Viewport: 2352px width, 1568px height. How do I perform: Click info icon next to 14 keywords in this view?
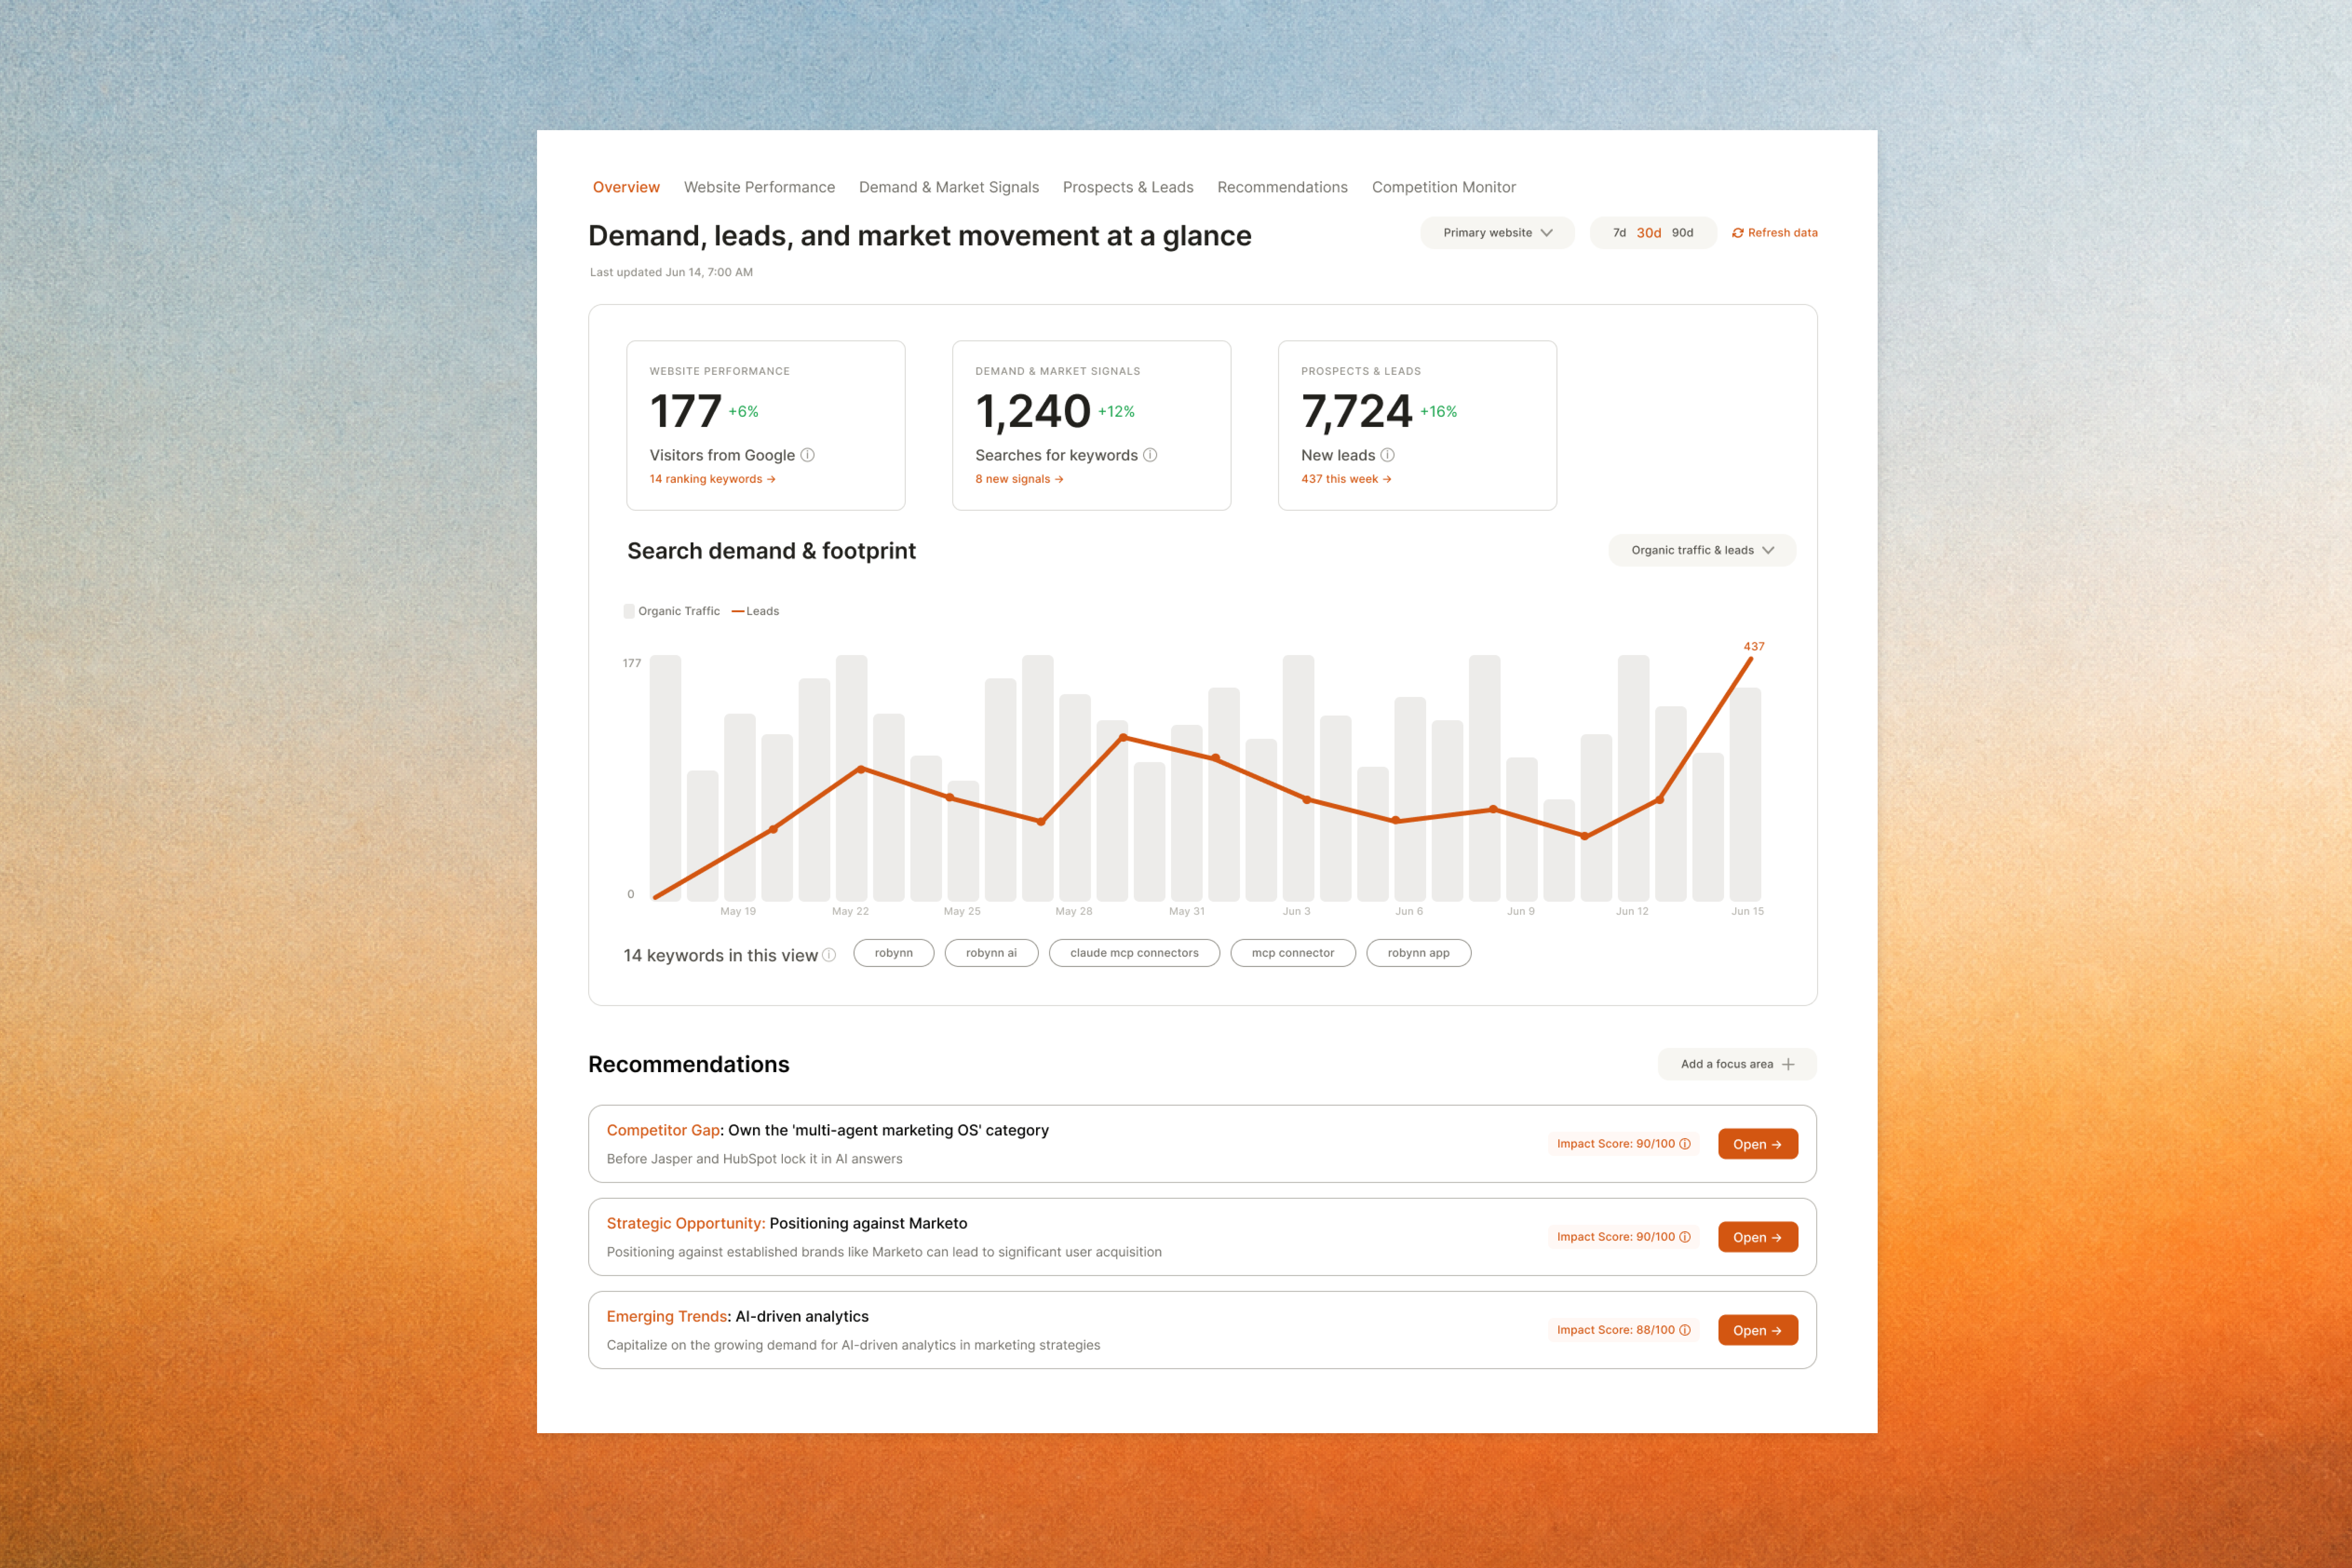829,955
